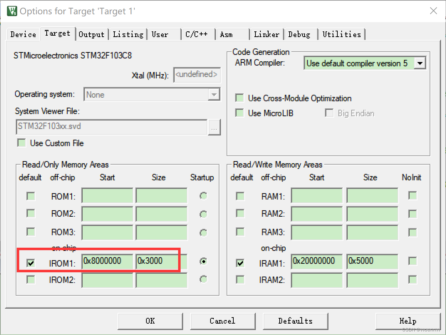Click the Xtal MHz input field
Viewport: 446px width, 335px height.
[x=197, y=74]
